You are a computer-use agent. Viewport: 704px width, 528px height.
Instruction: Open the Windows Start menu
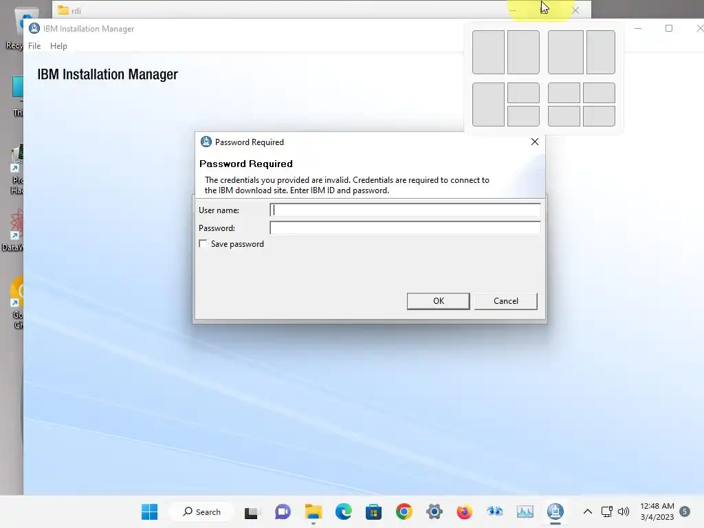pyautogui.click(x=149, y=511)
